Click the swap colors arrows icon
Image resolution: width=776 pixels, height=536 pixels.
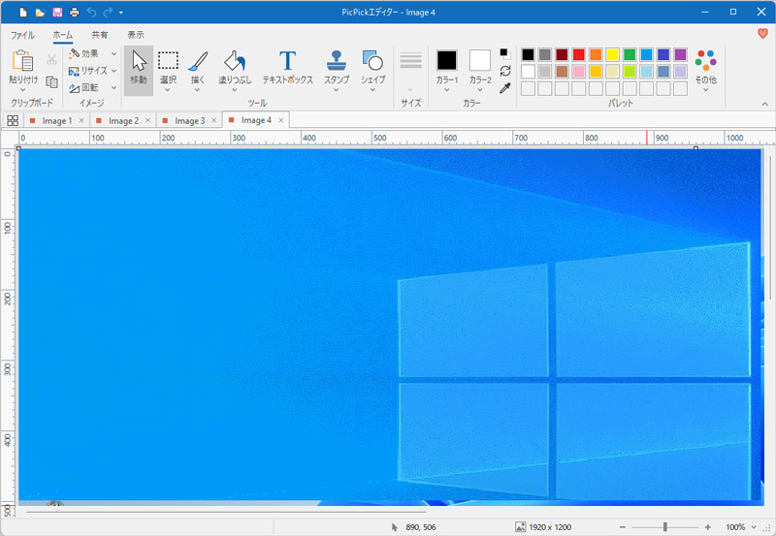(505, 71)
